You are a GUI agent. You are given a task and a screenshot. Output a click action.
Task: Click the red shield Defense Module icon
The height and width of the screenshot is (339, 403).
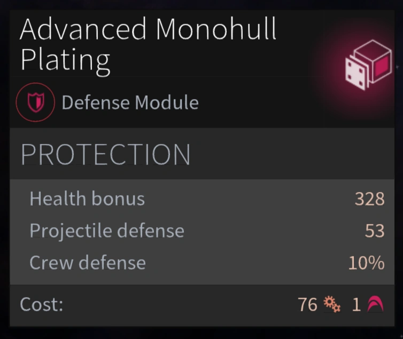[x=35, y=103]
